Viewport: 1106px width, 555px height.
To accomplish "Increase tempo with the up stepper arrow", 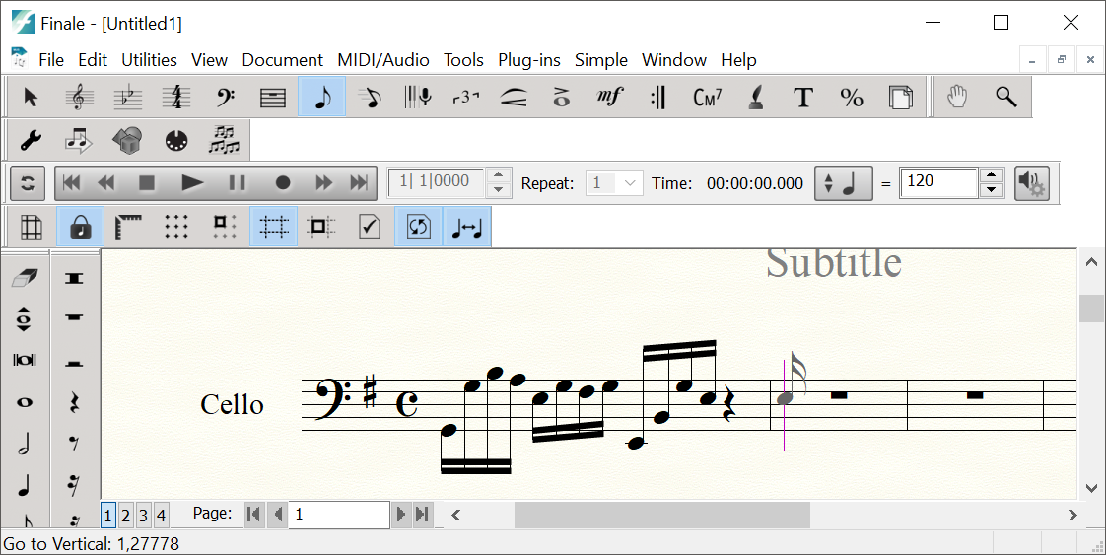I will [x=992, y=175].
